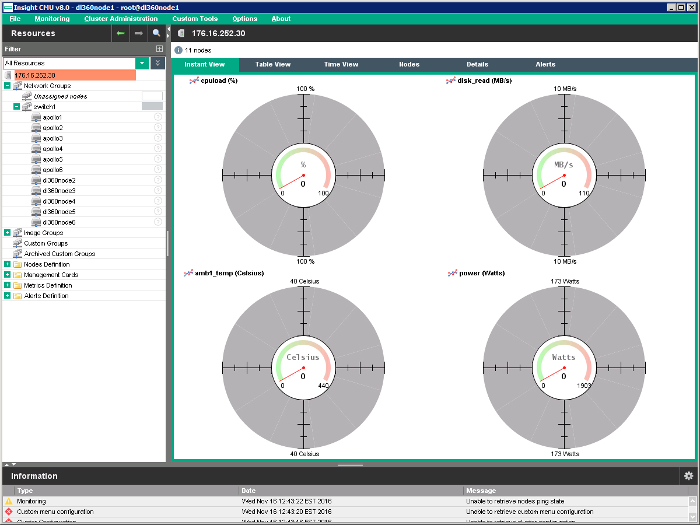The image size is (700, 525).
Task: Select Custom Groups in the tree
Action: coord(46,243)
